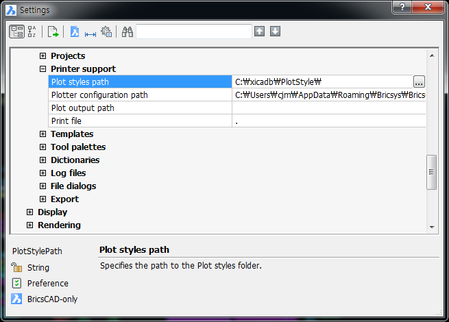
Task: Edit the Plot styles path value field
Action: point(322,82)
